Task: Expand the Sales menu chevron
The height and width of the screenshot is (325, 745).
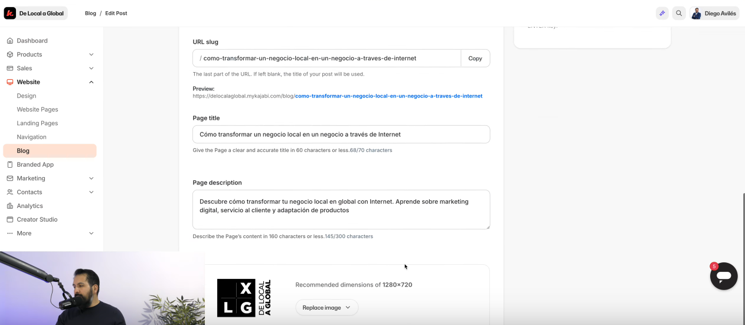Action: (92, 68)
